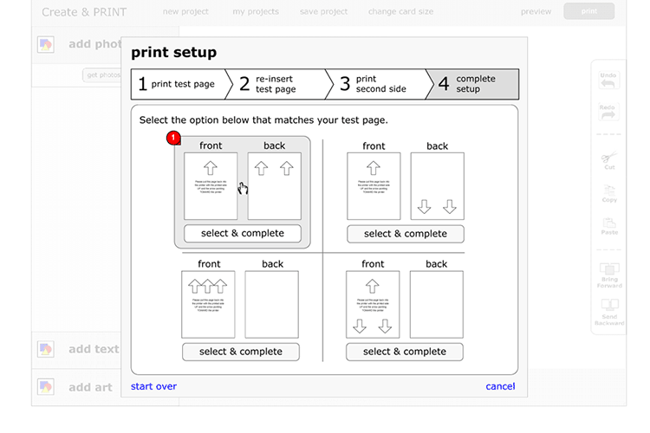Viewport: 650px width, 433px height.
Task: Click the print setup heading
Action: coord(173,52)
